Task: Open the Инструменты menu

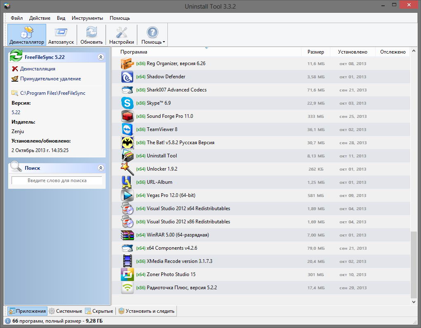Action: [87, 18]
